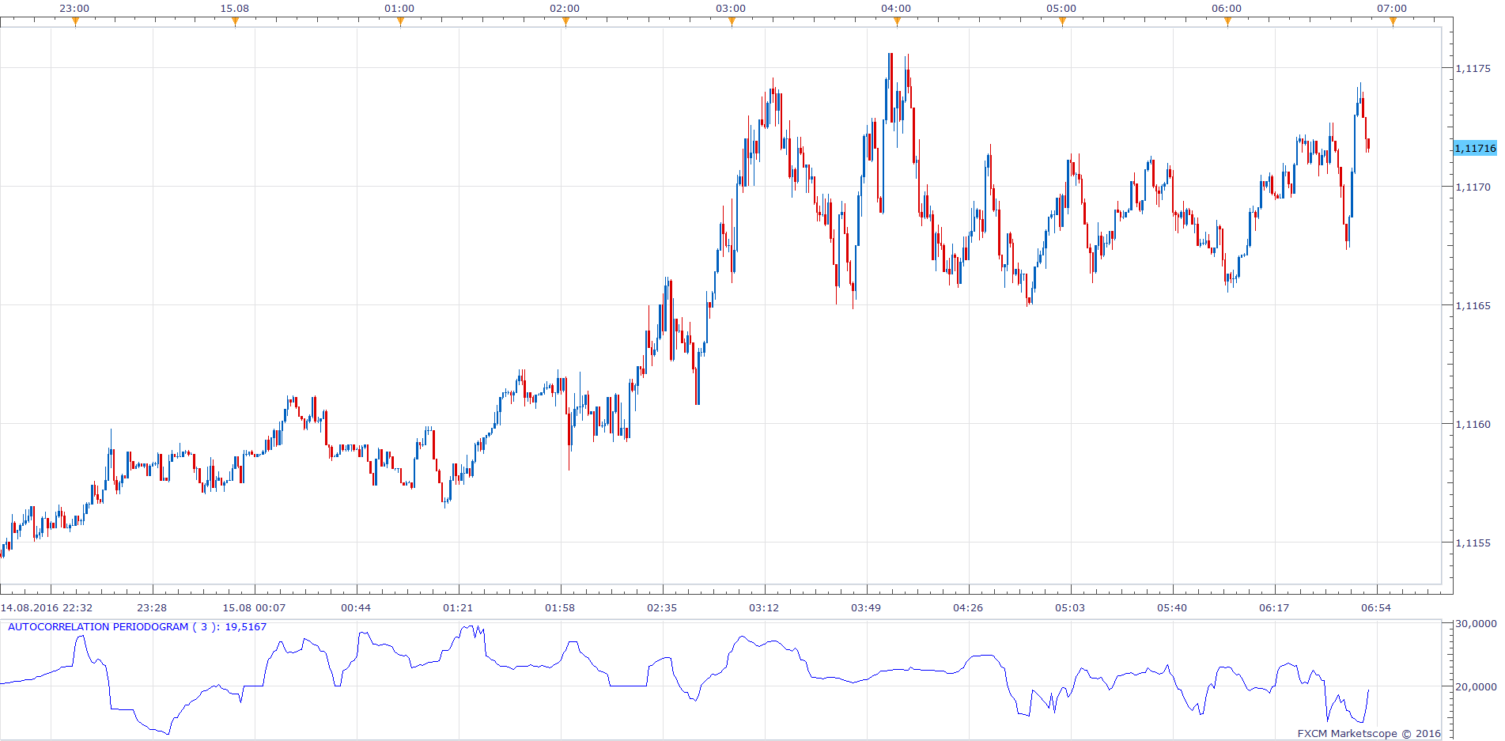Click the highlighted current price 1,11716

click(x=1475, y=148)
